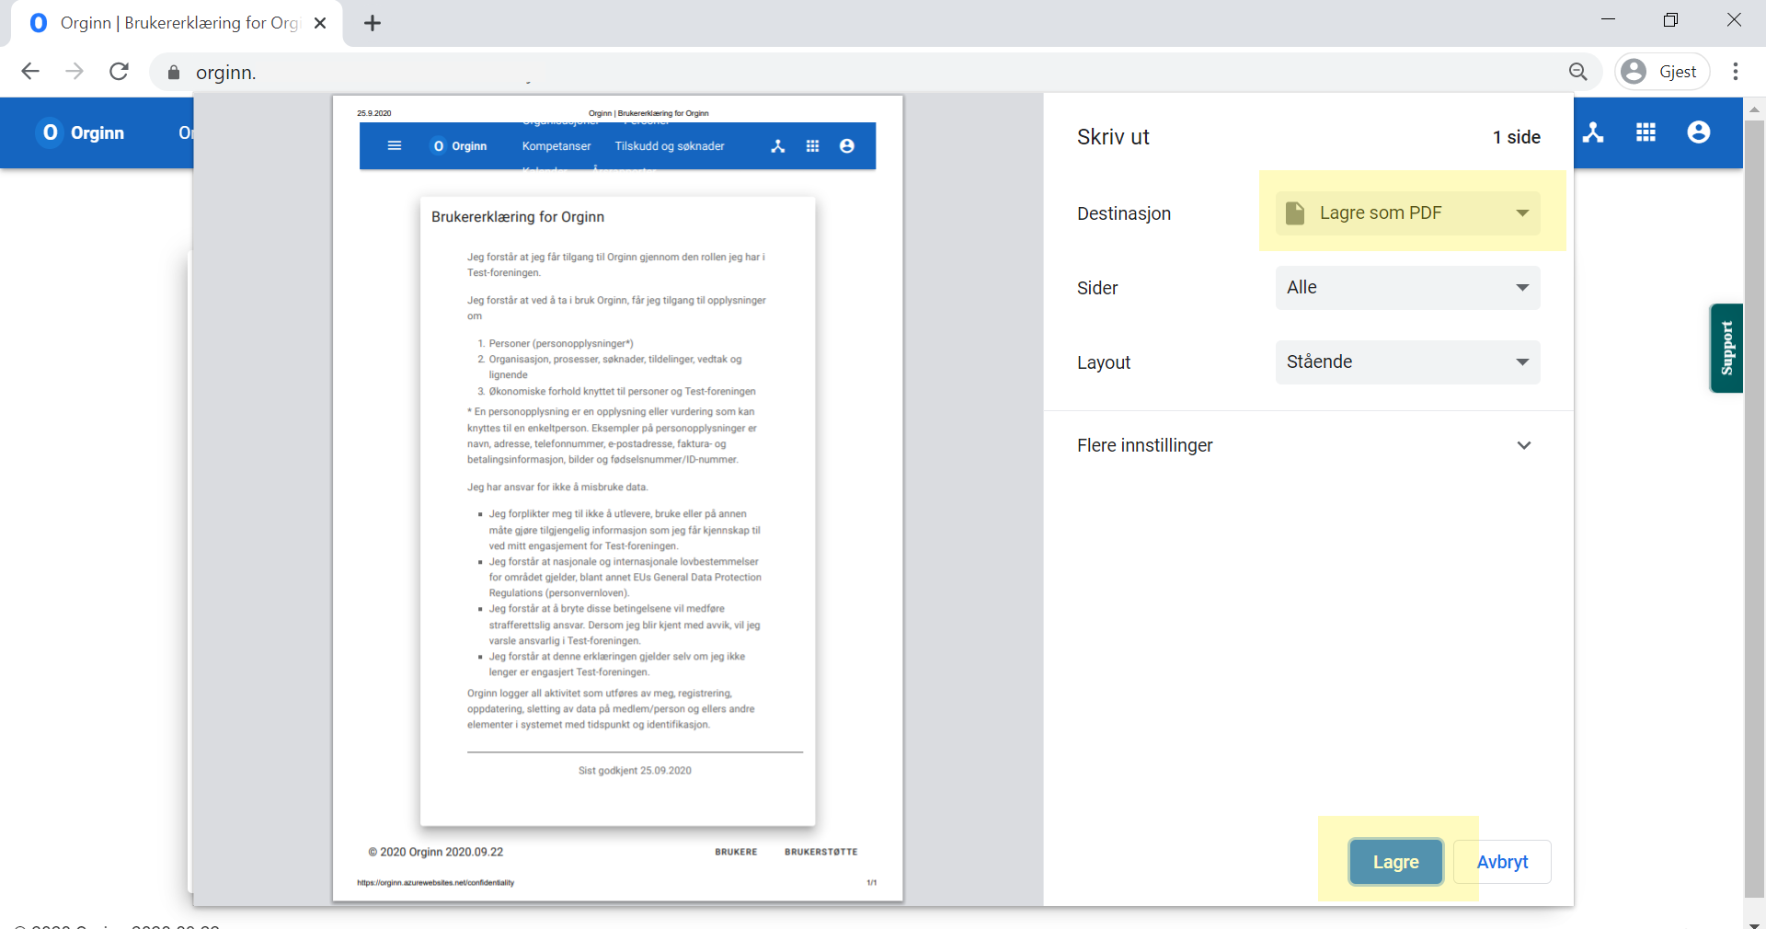The image size is (1766, 929).
Task: Select the Orginn Brukererklæring browser tab
Action: pyautogui.click(x=177, y=23)
